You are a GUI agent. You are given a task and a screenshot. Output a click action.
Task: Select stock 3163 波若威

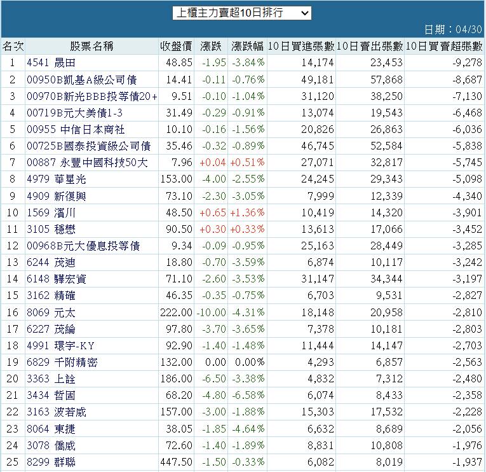coord(57,412)
